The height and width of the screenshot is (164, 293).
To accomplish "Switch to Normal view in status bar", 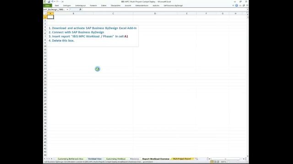I will coord(212,162).
